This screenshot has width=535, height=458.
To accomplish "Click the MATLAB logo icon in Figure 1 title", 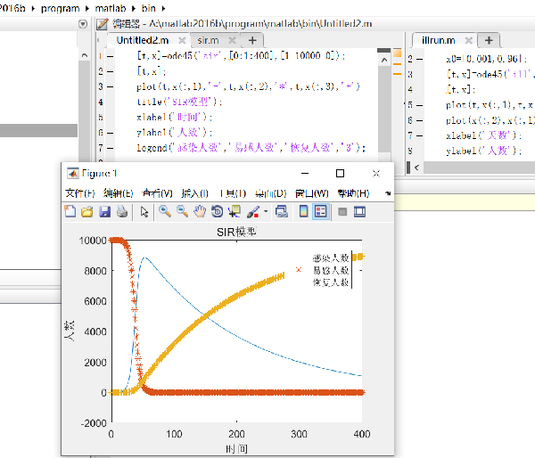I will pos(72,173).
